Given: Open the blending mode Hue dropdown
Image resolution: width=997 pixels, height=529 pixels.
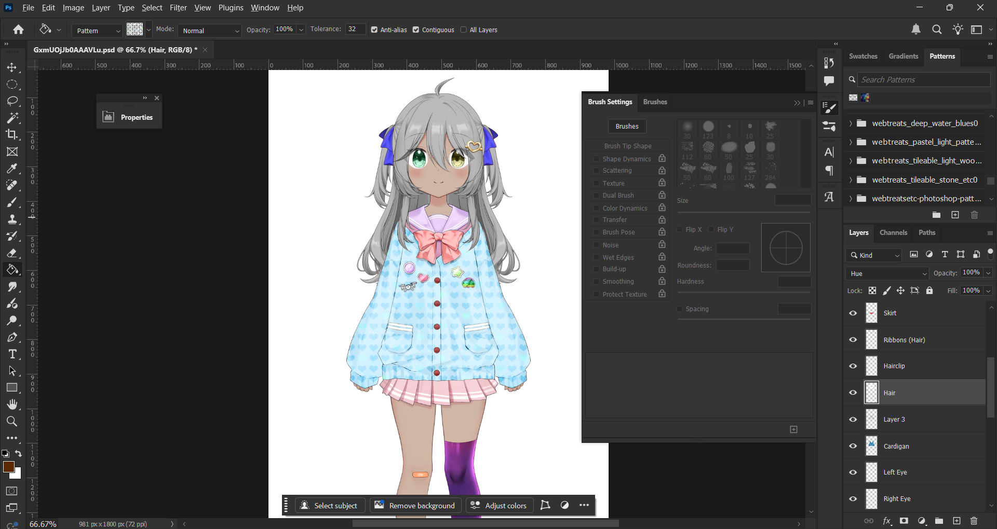Looking at the screenshot, I should tap(887, 273).
